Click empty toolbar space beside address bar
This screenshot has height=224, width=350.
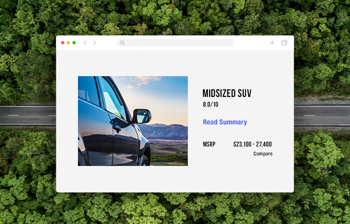tap(251, 42)
